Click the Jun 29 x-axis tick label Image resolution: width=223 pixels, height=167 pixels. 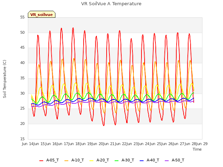coord(202,144)
